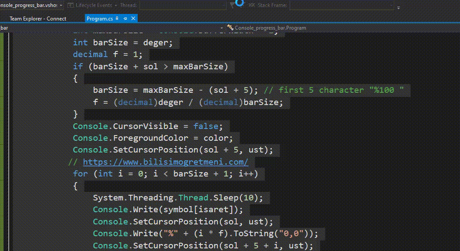This screenshot has width=460, height=251.
Task: Open the Thread combo box
Action: pyautogui.click(x=183, y=5)
